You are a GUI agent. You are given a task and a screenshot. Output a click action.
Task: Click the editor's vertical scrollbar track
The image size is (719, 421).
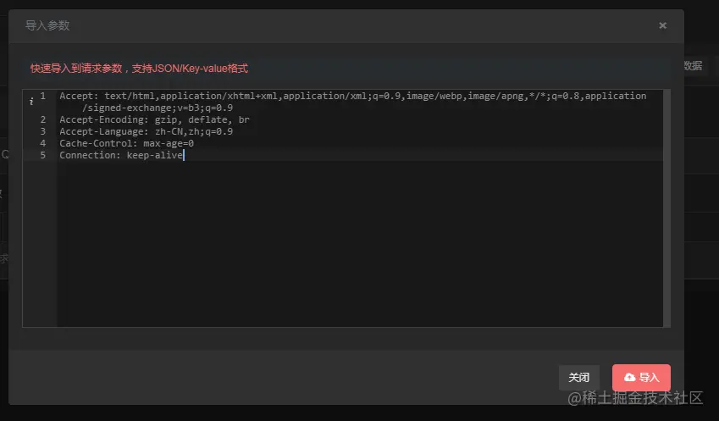point(666,208)
